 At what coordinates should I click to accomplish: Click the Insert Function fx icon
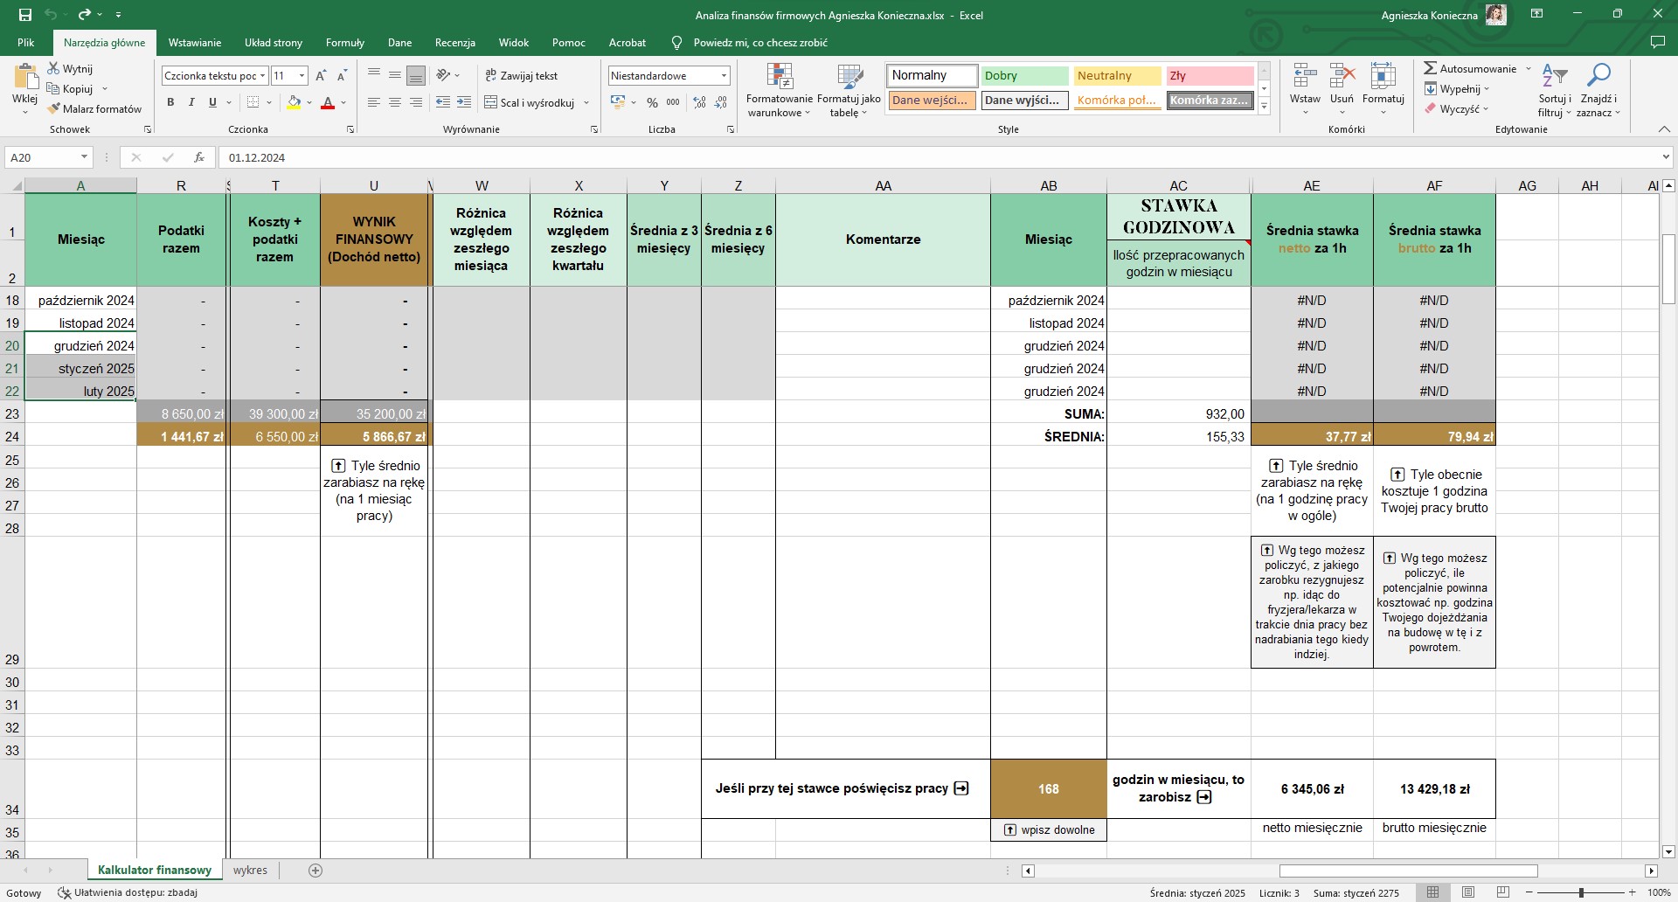(199, 157)
